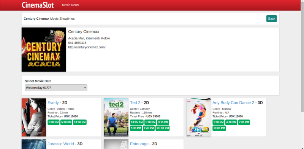Select Ted 2 10: 00 PM showtime

pos(163,128)
